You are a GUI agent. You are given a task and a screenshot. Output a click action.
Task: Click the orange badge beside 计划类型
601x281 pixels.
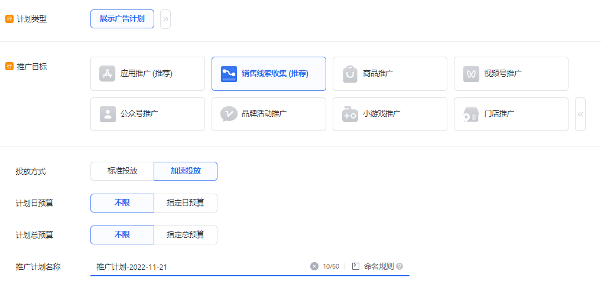tap(9, 19)
